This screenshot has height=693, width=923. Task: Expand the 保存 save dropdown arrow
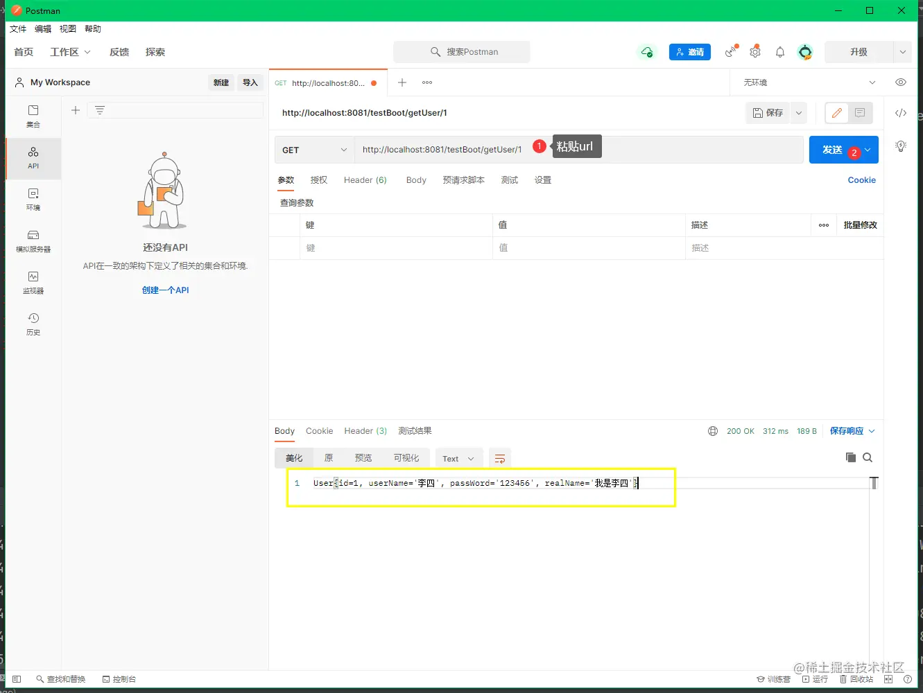coord(799,113)
